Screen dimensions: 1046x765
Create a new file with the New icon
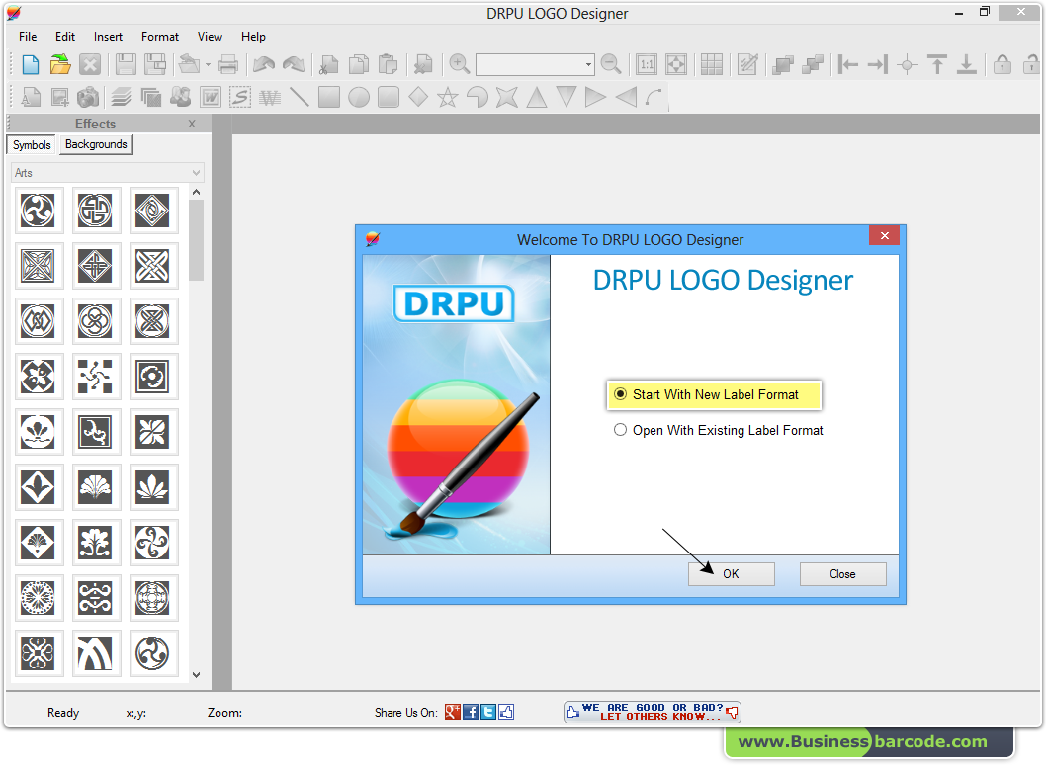pyautogui.click(x=29, y=64)
